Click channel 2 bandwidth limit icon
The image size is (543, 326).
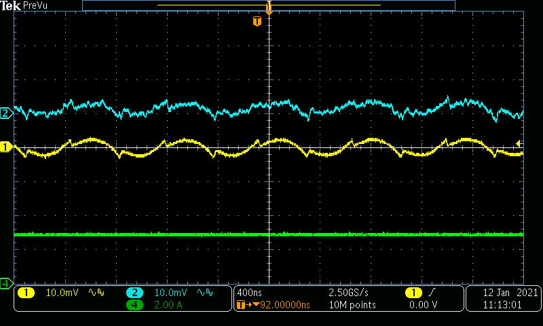pyautogui.click(x=206, y=293)
